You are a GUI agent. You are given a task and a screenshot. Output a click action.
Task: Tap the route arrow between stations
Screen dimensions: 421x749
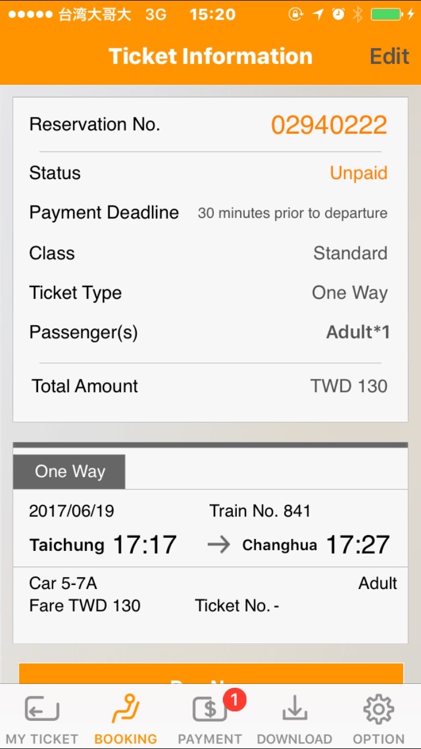click(218, 545)
